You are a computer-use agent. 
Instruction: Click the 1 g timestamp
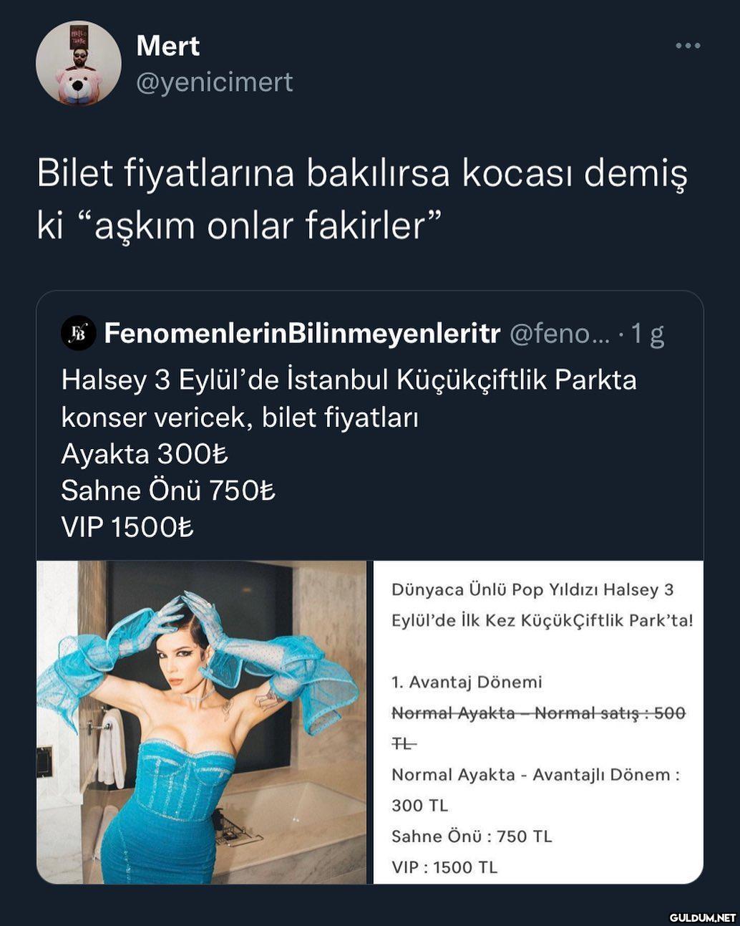coord(648,334)
